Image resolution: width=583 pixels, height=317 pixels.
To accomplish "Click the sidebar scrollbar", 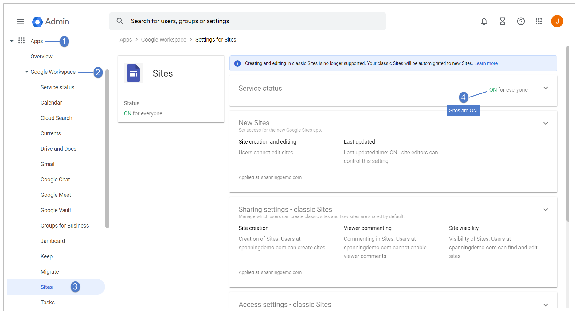I will 107,149.
